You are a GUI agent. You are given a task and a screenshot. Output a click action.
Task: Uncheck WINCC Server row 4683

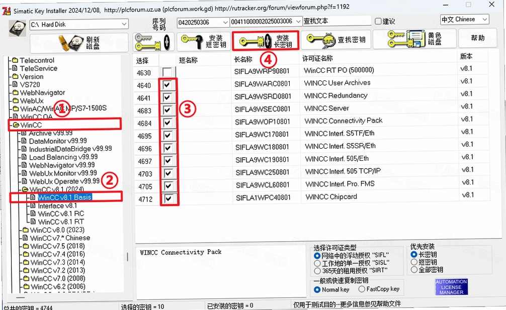(167, 110)
